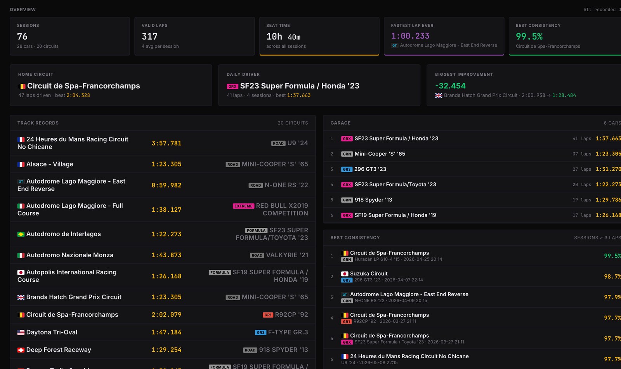
Task: Click the Belgium flag beside Spa in Track Records
Action: tap(21, 315)
